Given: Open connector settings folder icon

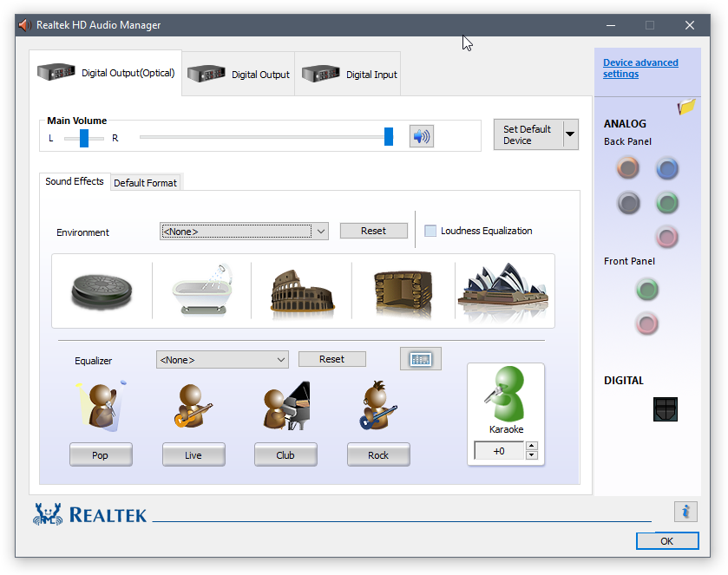Looking at the screenshot, I should click(686, 107).
